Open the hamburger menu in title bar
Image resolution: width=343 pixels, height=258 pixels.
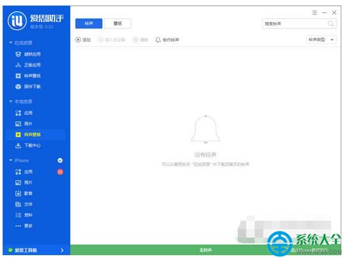(x=315, y=12)
